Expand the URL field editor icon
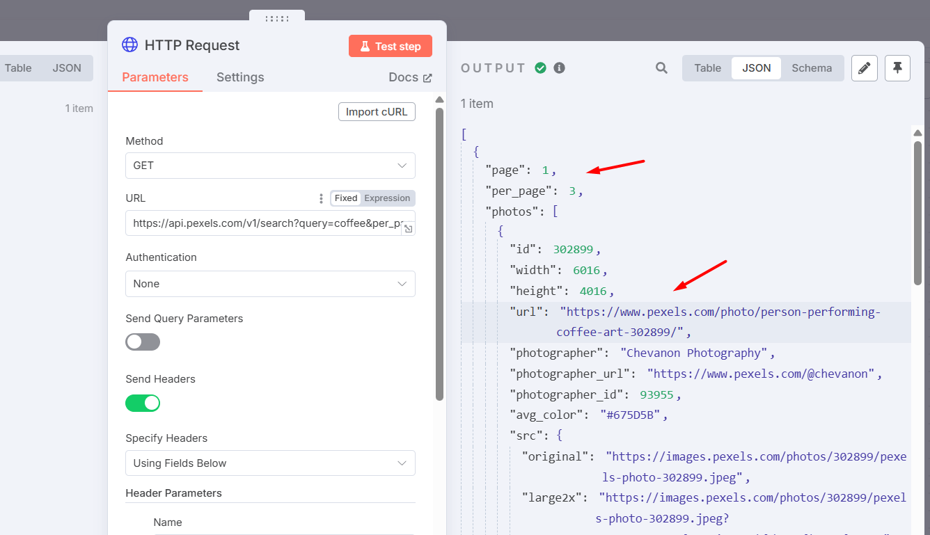Screen dimensions: 930x535 pyautogui.click(x=408, y=229)
